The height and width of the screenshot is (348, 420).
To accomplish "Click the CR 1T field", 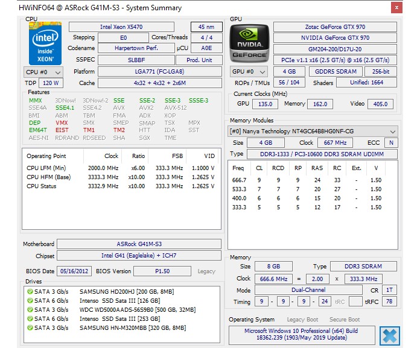I will pos(389,290).
